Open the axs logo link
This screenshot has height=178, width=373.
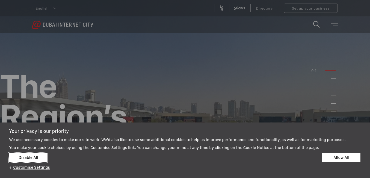coord(239,8)
